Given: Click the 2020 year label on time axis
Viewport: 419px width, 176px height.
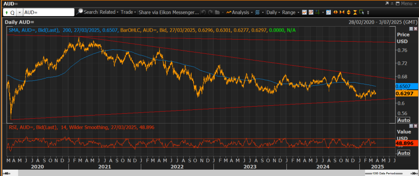Looking at the screenshot, I should click(x=38, y=167).
